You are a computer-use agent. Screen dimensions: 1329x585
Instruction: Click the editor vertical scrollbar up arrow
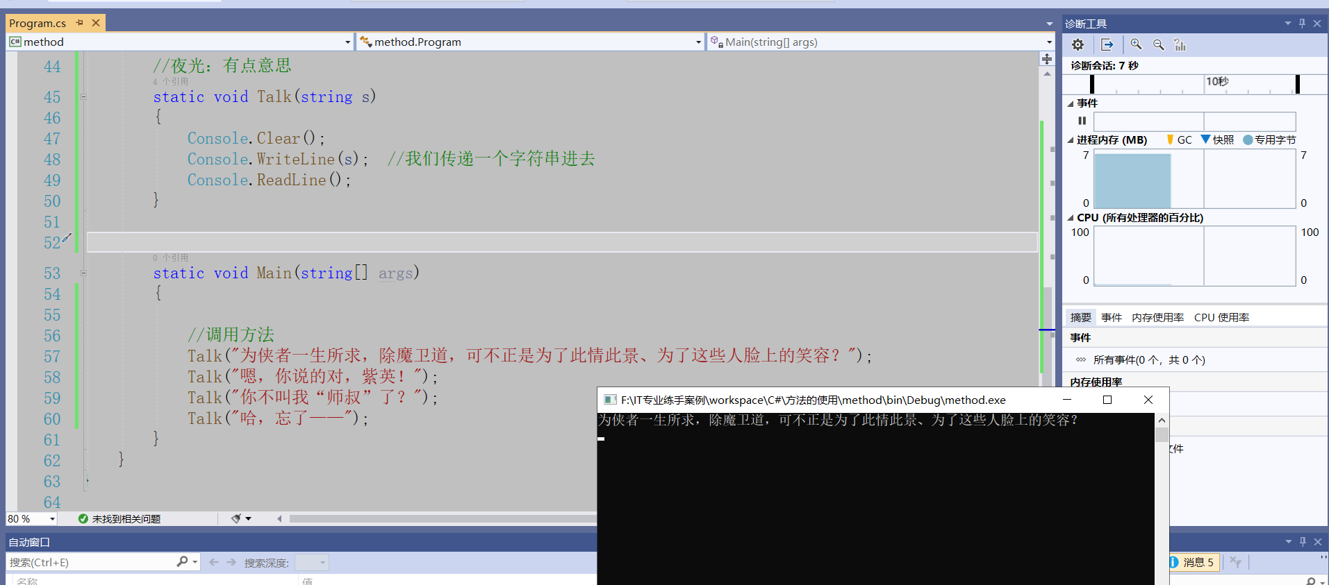tap(1047, 74)
